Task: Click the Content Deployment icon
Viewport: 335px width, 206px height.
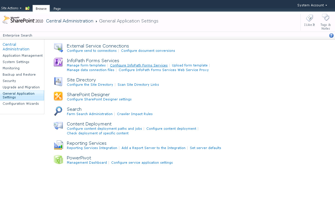Action: tap(58, 126)
